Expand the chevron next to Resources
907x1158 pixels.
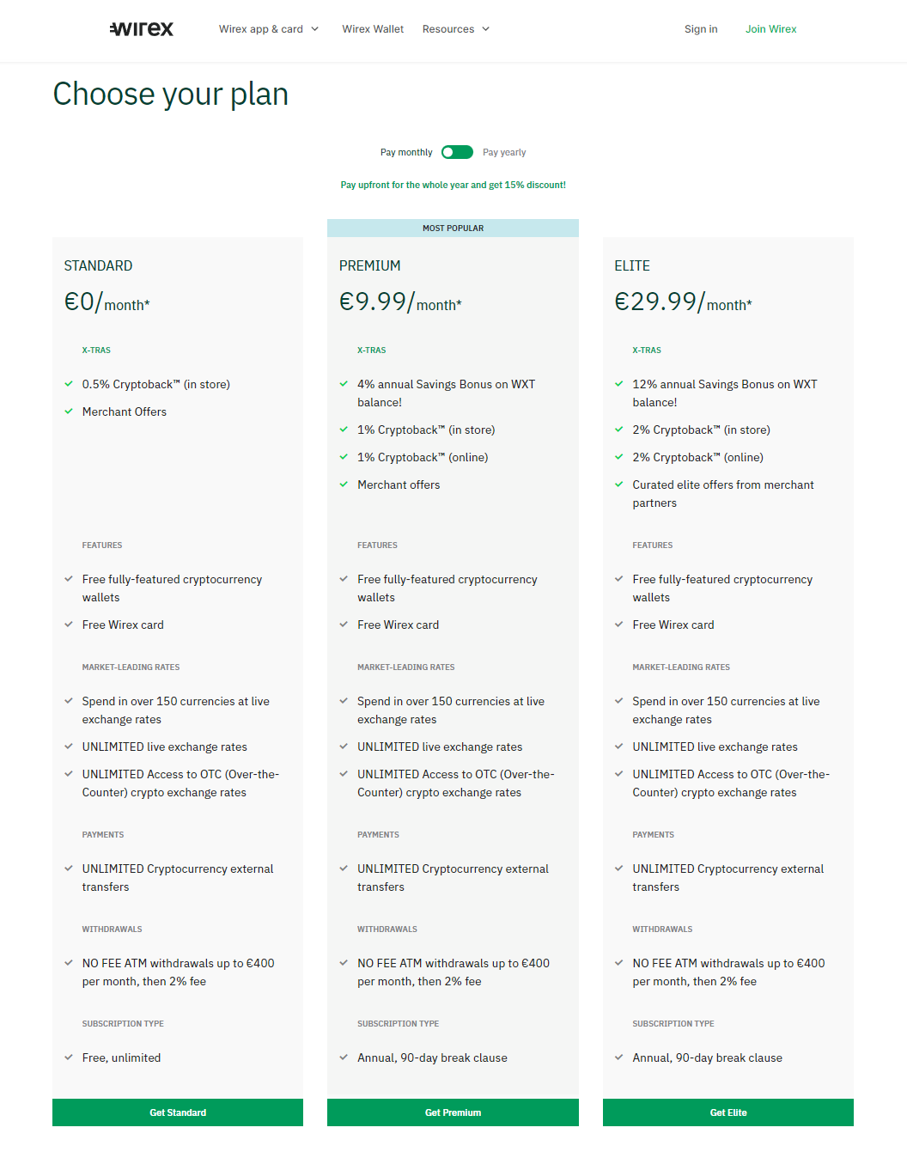(x=486, y=28)
